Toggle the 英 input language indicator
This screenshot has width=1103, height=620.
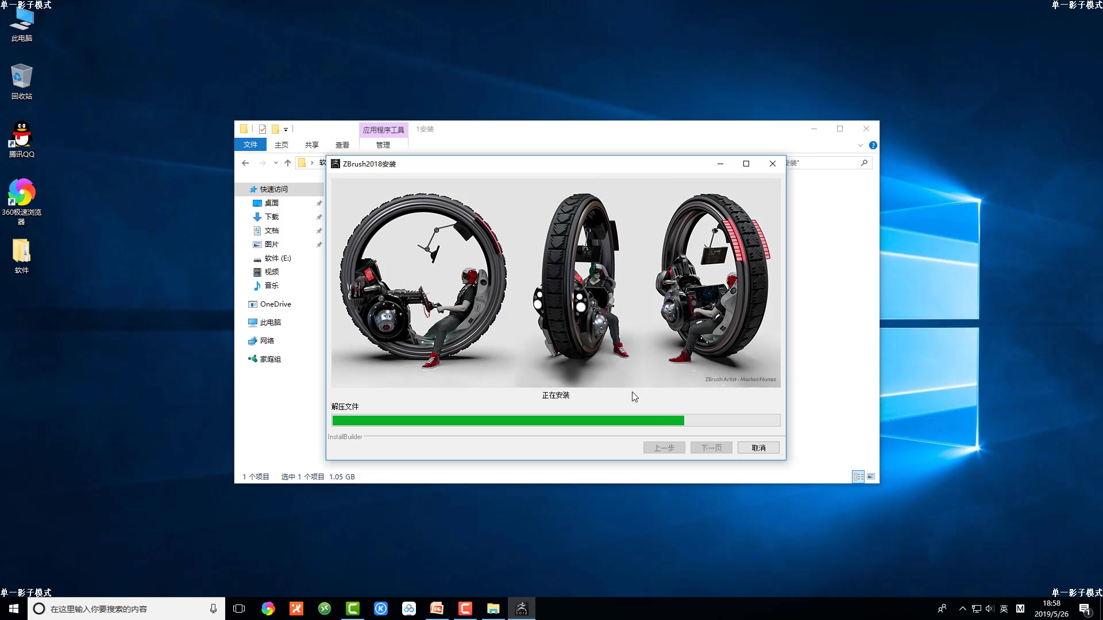(x=1004, y=609)
